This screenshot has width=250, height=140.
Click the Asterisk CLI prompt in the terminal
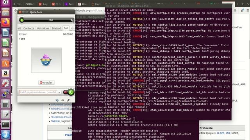tap(118, 119)
